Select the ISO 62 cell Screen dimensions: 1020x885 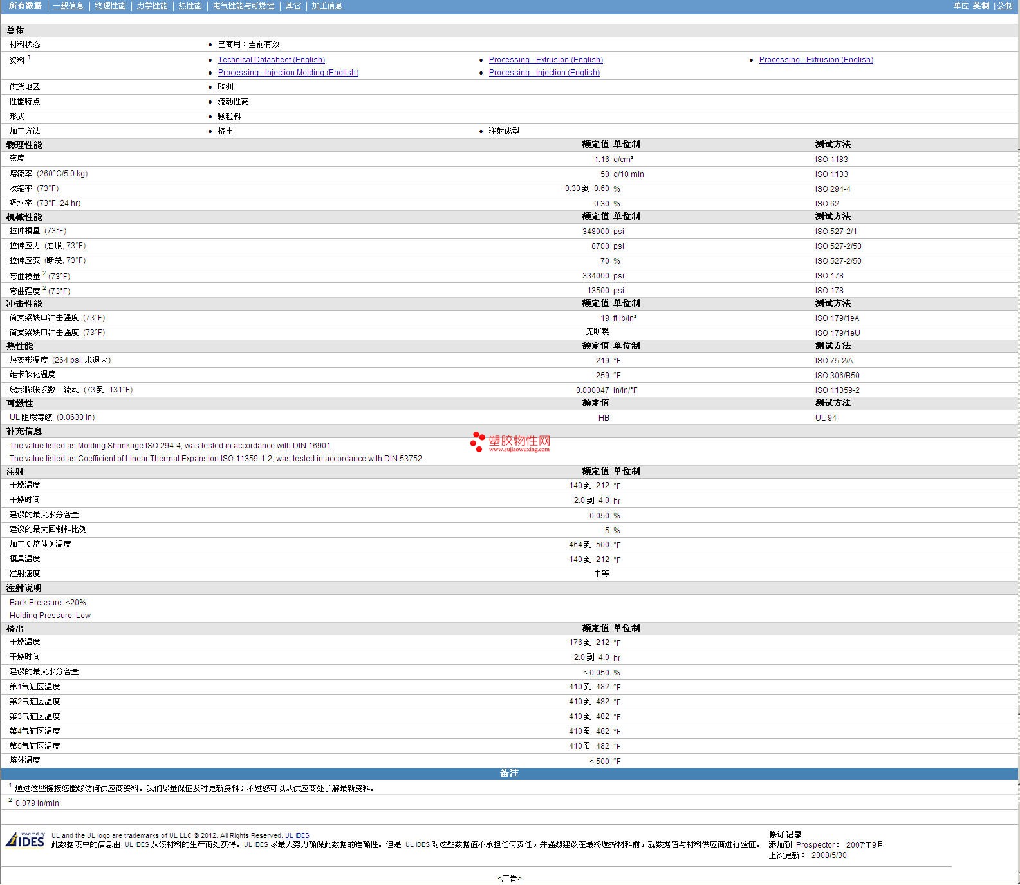tap(827, 204)
